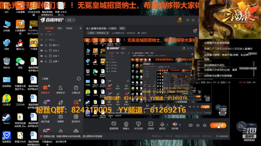Expand speaker options arrow
Image resolution: width=261 pixels, height=146 pixels.
point(180,125)
